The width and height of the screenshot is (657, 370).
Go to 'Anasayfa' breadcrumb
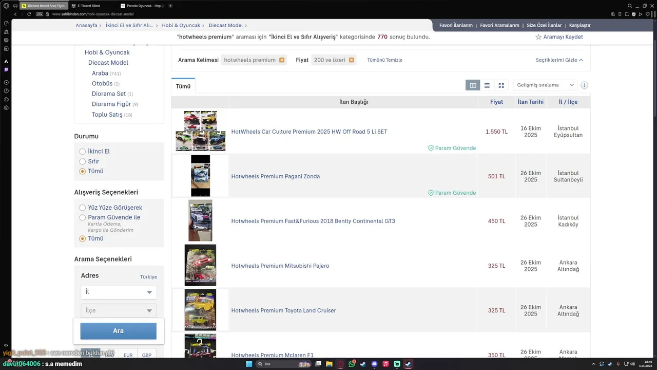tap(86, 25)
